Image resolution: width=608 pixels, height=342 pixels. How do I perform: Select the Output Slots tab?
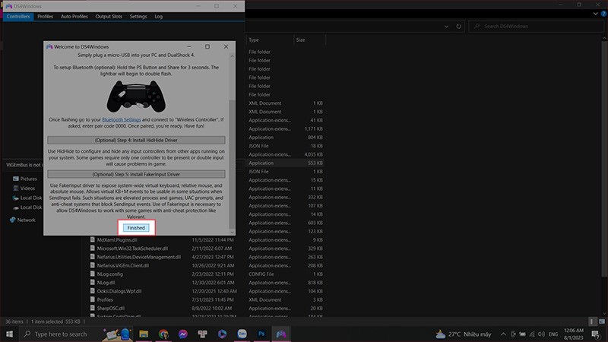click(109, 16)
